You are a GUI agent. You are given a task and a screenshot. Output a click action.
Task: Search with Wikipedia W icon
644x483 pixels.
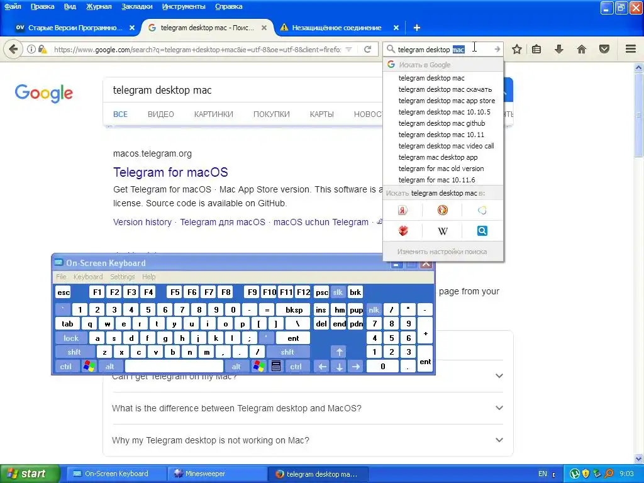click(442, 231)
